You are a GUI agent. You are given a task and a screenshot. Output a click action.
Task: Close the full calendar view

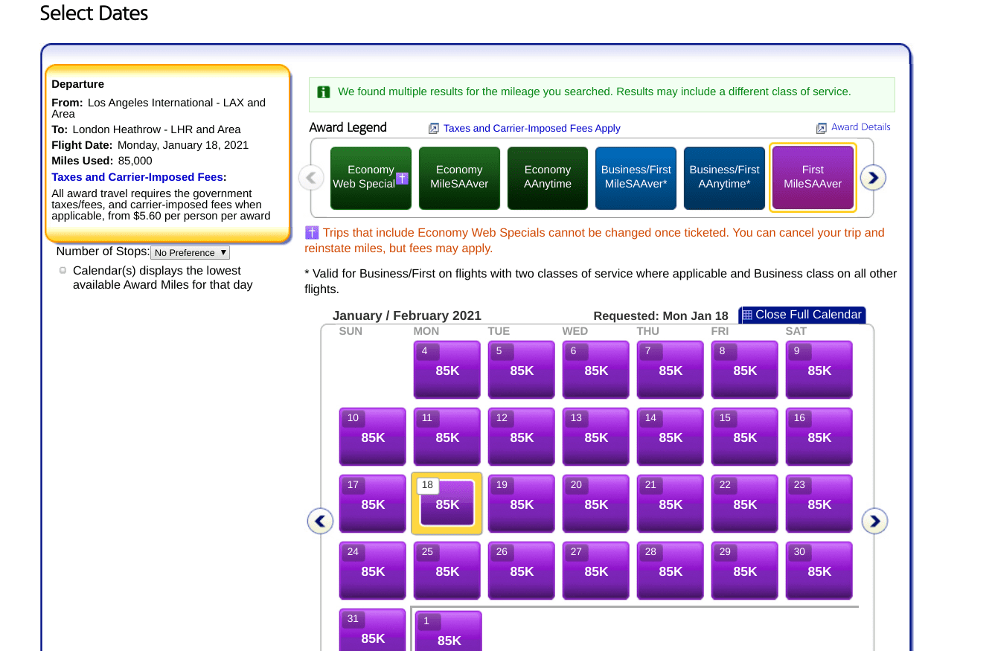[x=801, y=315]
